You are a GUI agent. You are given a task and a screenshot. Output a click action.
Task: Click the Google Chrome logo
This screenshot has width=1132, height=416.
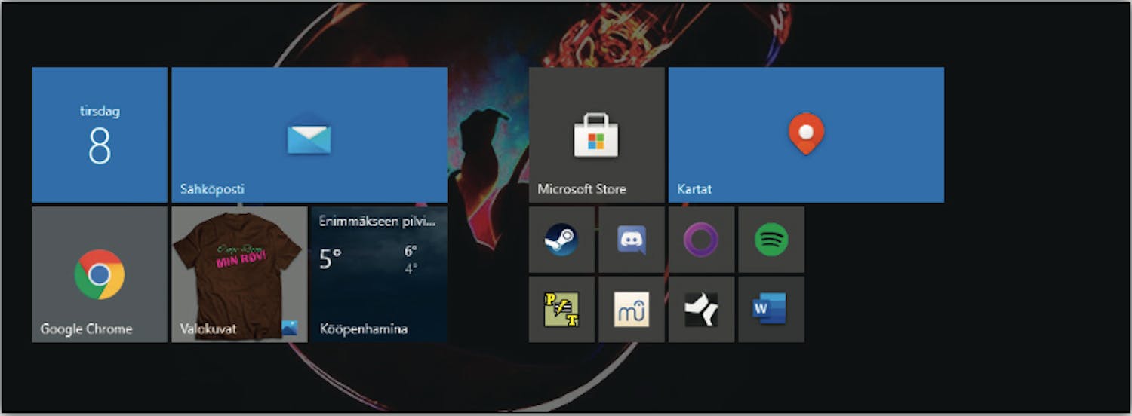pos(100,274)
